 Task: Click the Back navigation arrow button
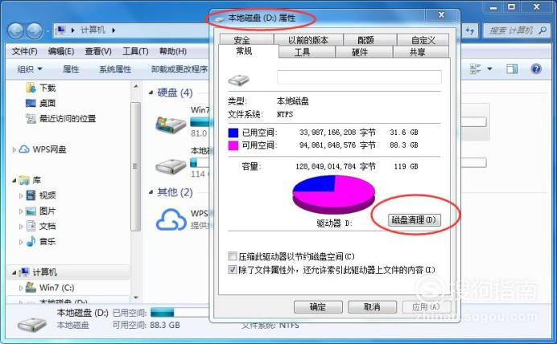[15, 31]
